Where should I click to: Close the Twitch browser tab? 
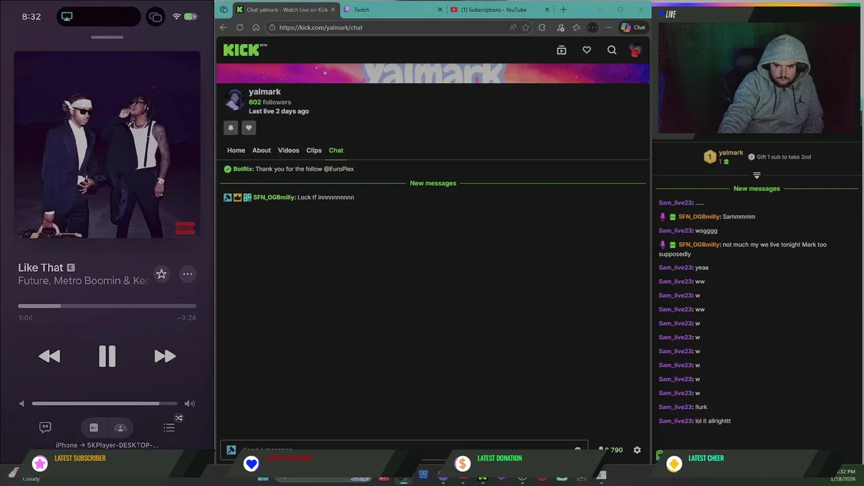pyautogui.click(x=440, y=9)
